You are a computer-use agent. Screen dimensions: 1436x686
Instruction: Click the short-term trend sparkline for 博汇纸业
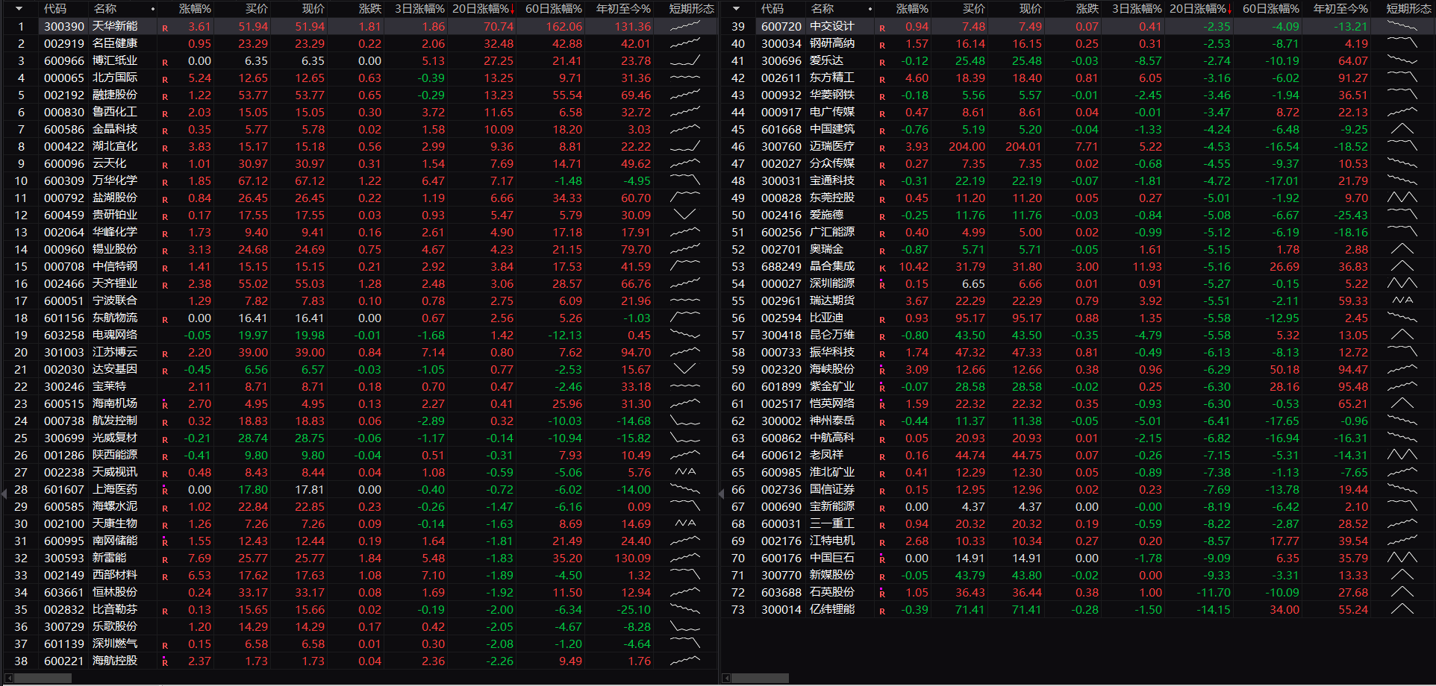684,60
